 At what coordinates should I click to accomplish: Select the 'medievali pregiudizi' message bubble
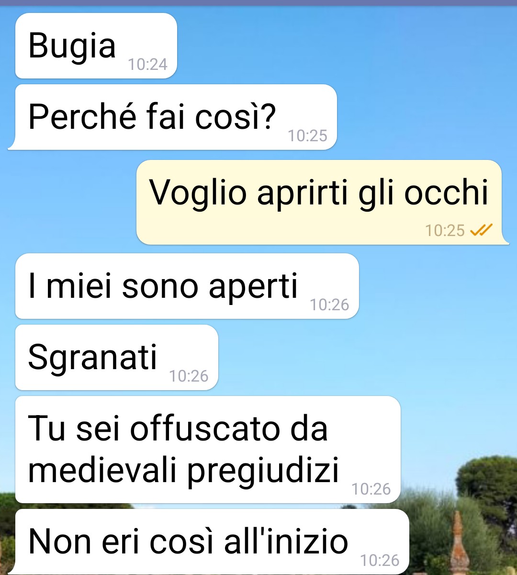[208, 450]
